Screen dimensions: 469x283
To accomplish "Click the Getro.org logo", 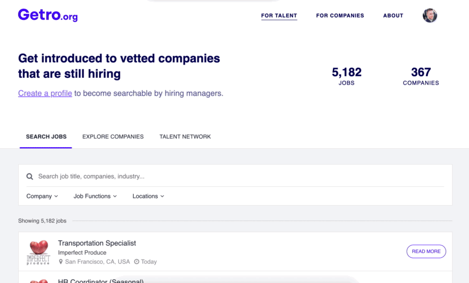I will [x=48, y=15].
